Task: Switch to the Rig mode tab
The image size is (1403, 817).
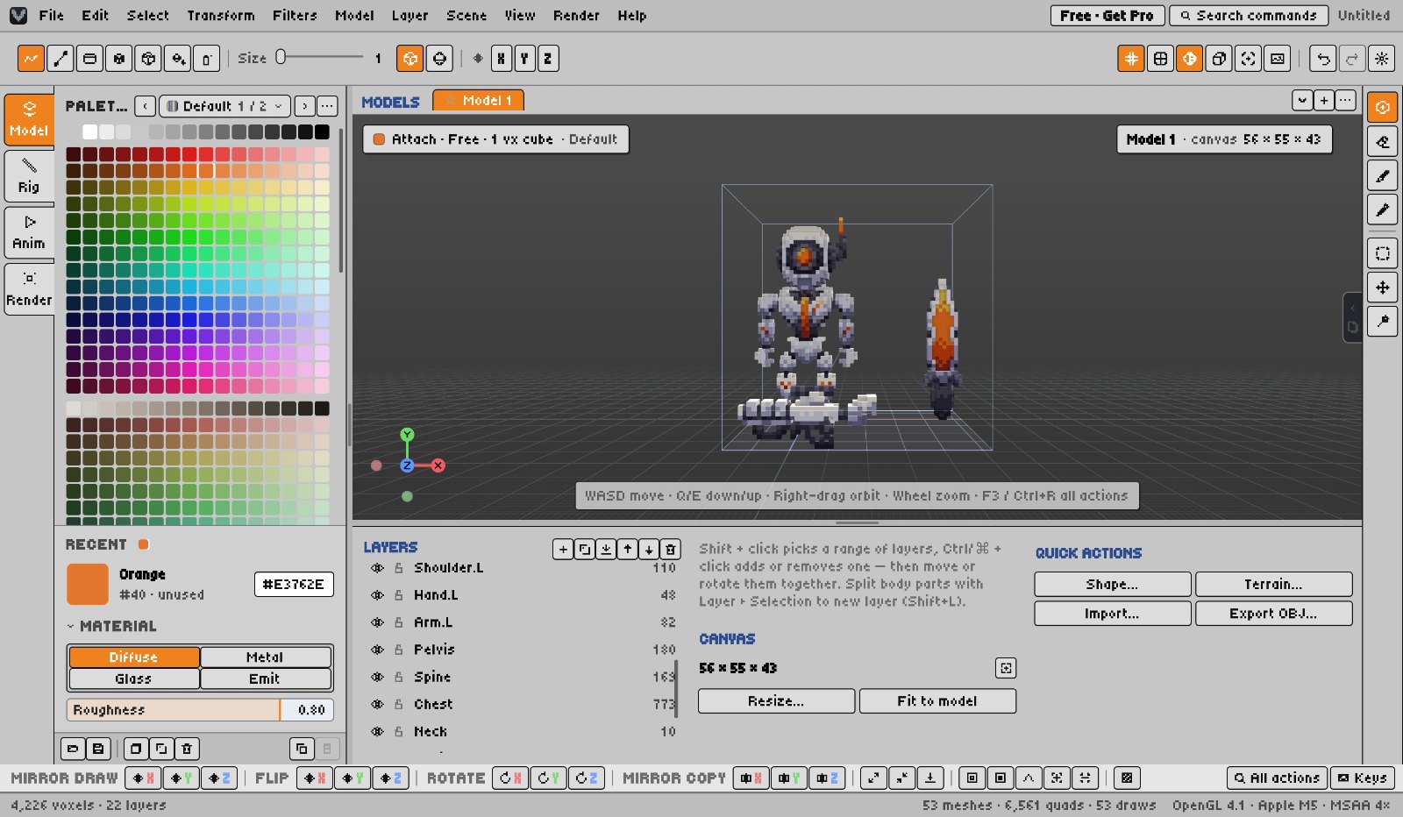Action: click(29, 176)
